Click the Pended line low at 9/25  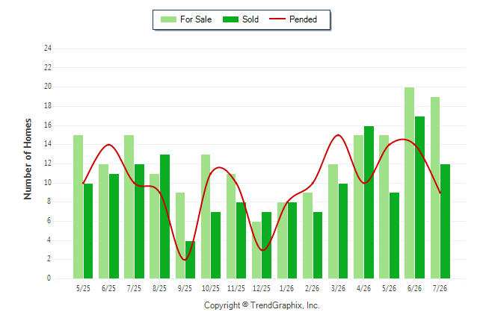(x=185, y=260)
